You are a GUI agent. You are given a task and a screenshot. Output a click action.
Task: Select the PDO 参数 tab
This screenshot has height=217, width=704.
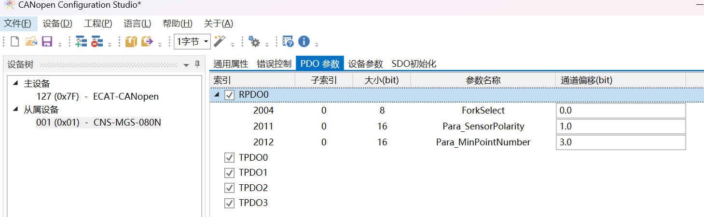pyautogui.click(x=320, y=64)
